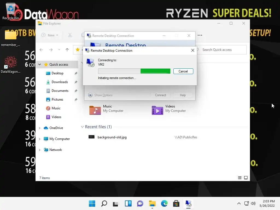
Task: Open Videos in the navigation pane
Action: pyautogui.click(x=56, y=117)
